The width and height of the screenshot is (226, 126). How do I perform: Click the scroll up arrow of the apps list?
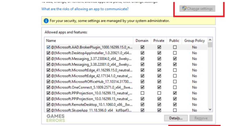pyautogui.click(x=210, y=40)
